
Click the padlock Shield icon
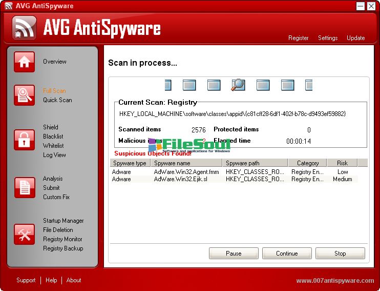[x=24, y=140]
